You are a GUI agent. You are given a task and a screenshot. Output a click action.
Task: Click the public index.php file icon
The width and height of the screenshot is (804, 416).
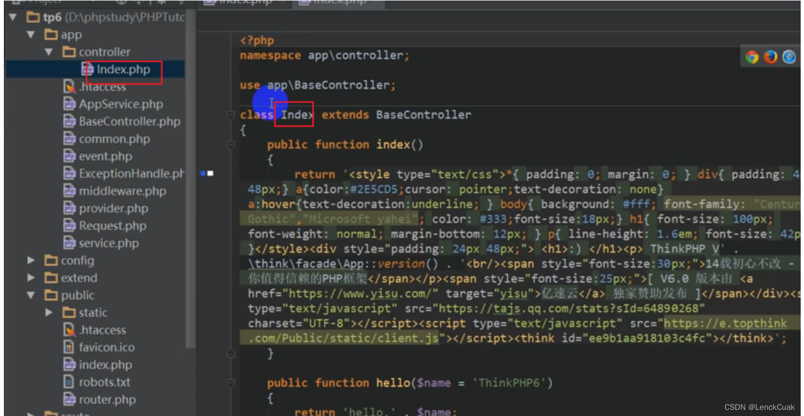coord(69,364)
